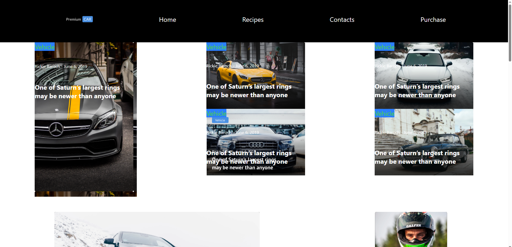Open the Saturn's rings headline on the yellow car card
512x247 pixels.
click(x=249, y=91)
